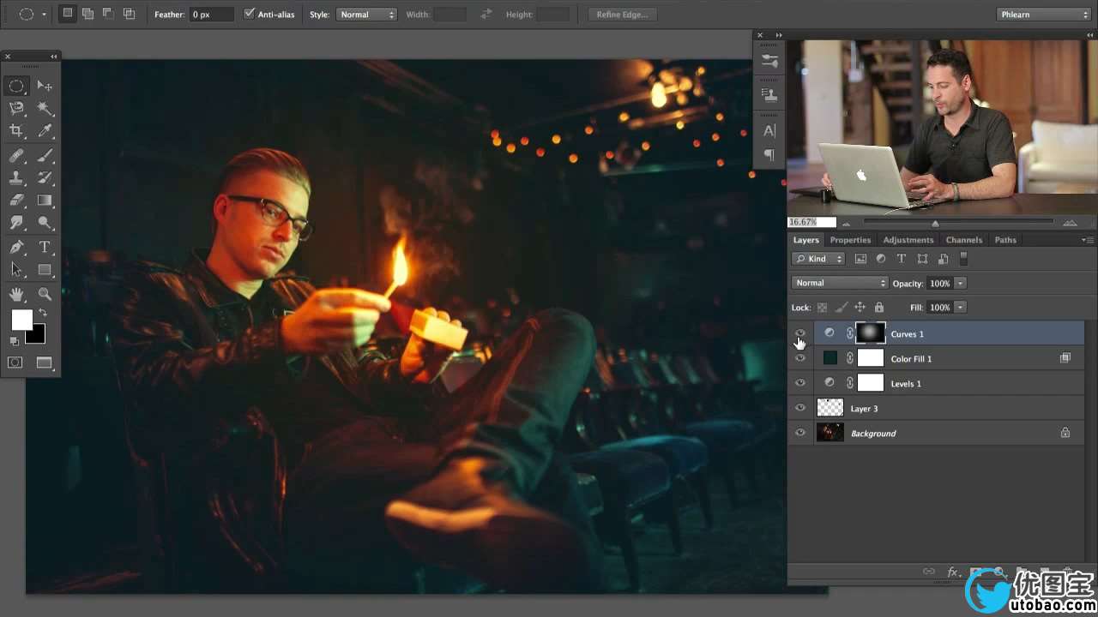The height and width of the screenshot is (617, 1098).
Task: Select the Crop tool
Action: point(16,130)
